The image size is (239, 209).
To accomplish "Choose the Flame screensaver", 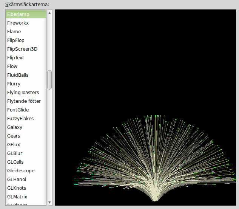I will [26, 32].
